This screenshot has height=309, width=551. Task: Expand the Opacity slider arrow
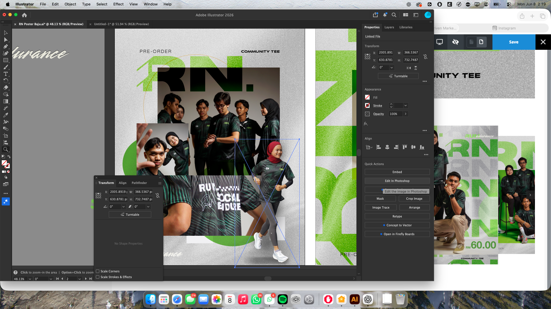(406, 114)
